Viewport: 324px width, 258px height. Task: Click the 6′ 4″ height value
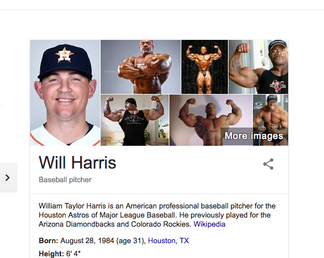click(x=73, y=253)
